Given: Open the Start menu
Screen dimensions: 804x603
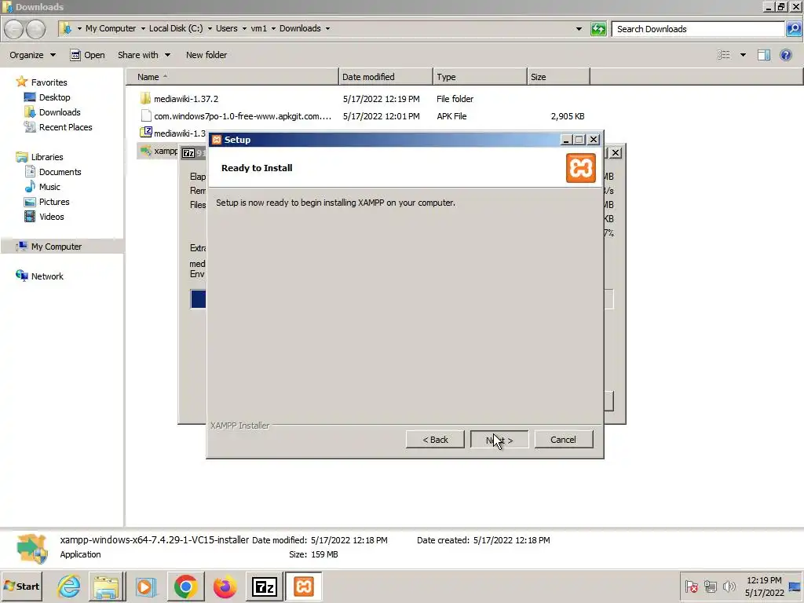Looking at the screenshot, I should point(21,586).
